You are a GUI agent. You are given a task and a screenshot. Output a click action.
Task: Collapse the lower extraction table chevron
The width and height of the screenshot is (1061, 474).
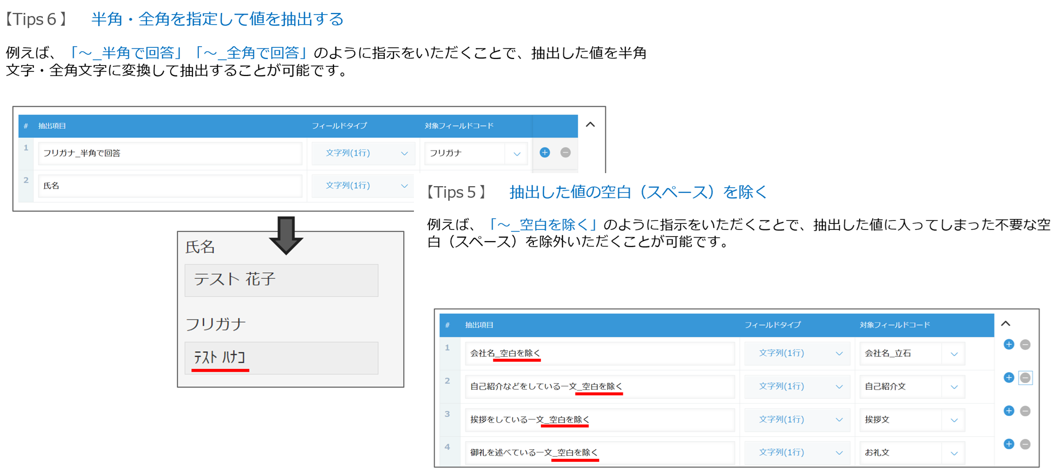(1005, 324)
